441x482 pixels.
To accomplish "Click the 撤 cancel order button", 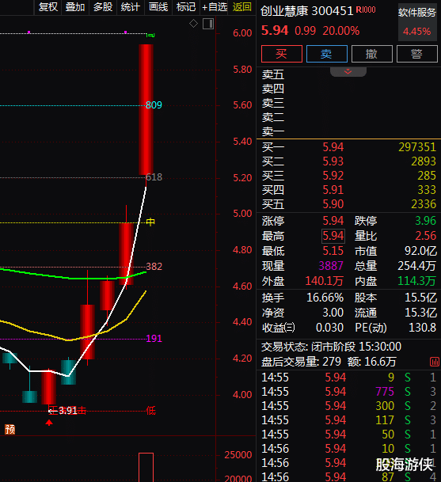I will pos(372,54).
